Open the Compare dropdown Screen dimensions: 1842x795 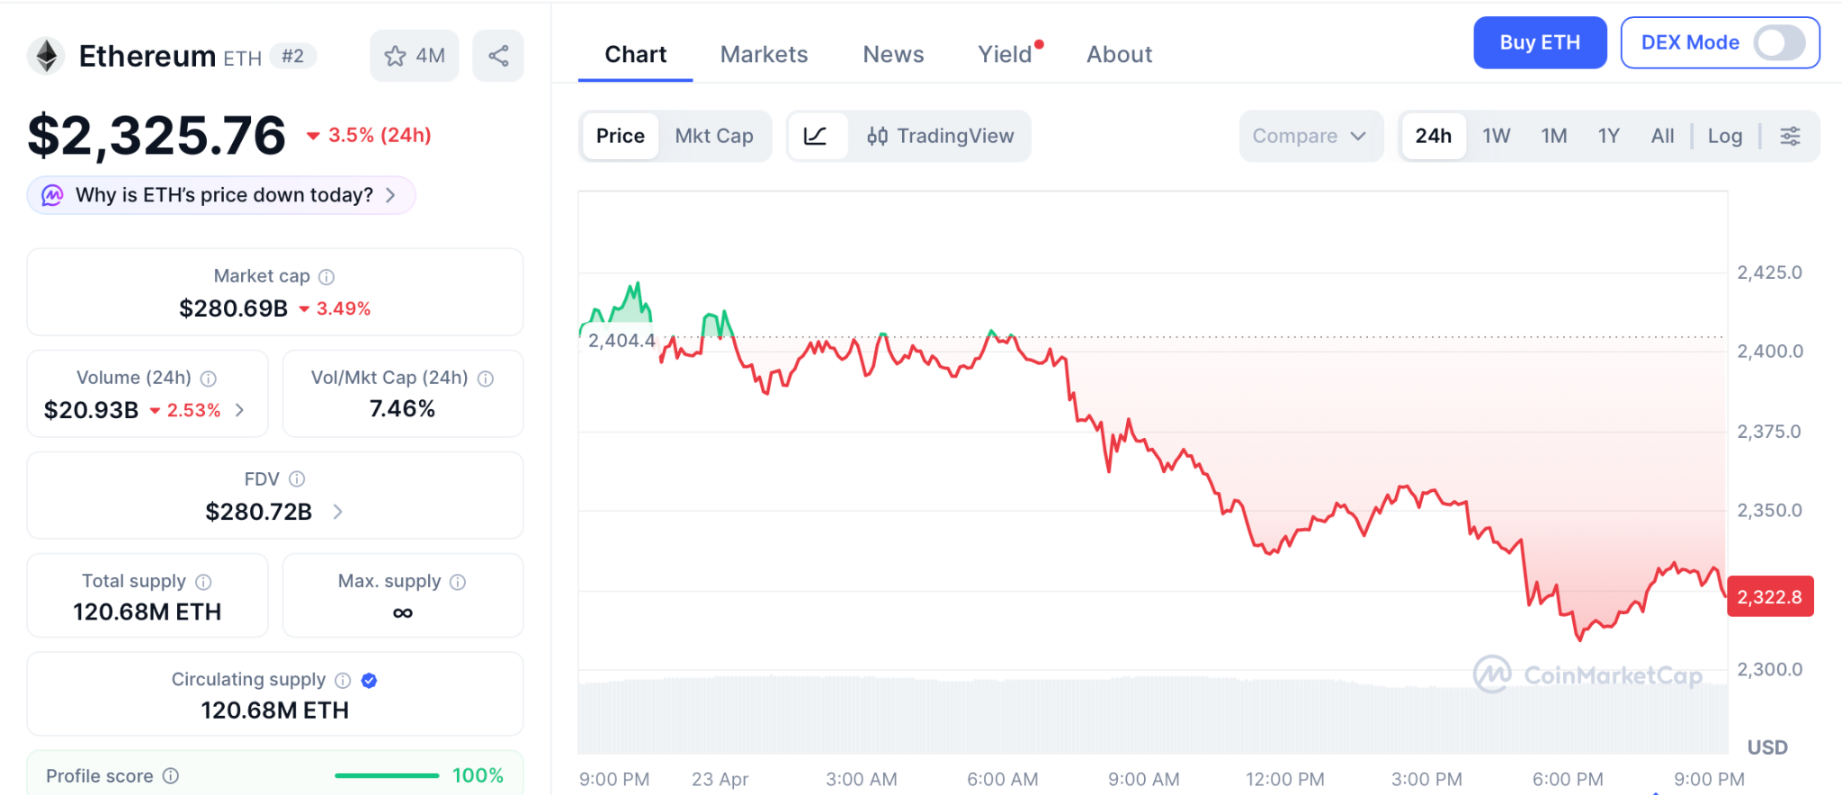(1310, 136)
